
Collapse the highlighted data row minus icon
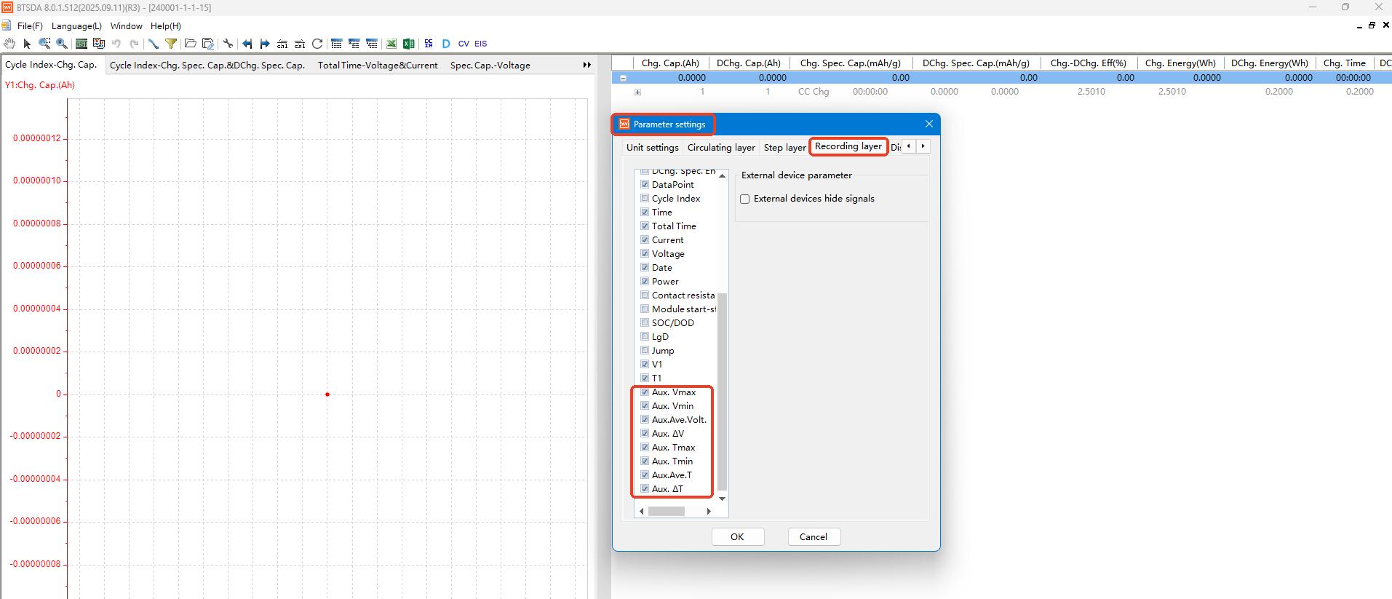623,78
